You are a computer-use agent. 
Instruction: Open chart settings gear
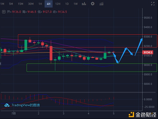coord(93,4)
